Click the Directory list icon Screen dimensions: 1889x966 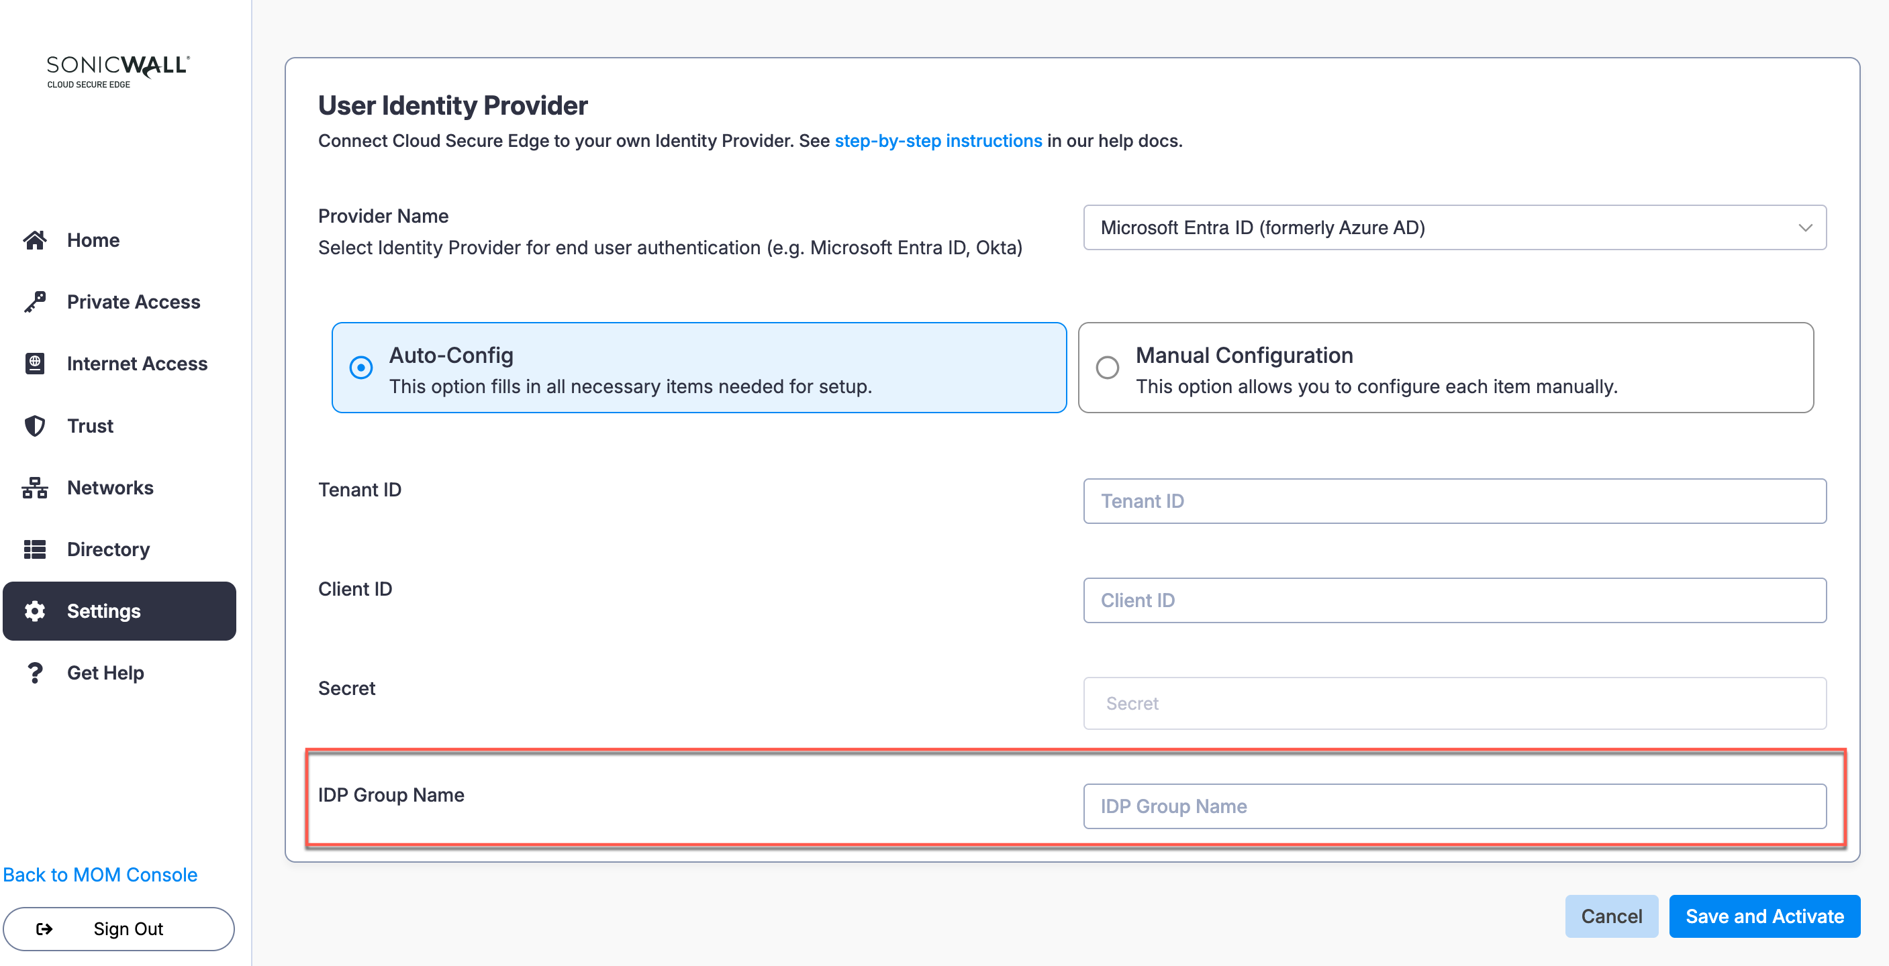34,549
